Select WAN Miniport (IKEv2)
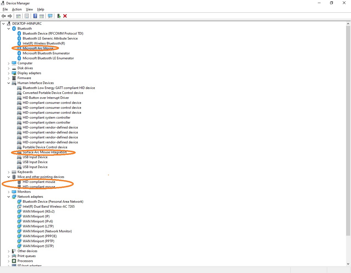This screenshot has height=273, width=351. [x=39, y=211]
